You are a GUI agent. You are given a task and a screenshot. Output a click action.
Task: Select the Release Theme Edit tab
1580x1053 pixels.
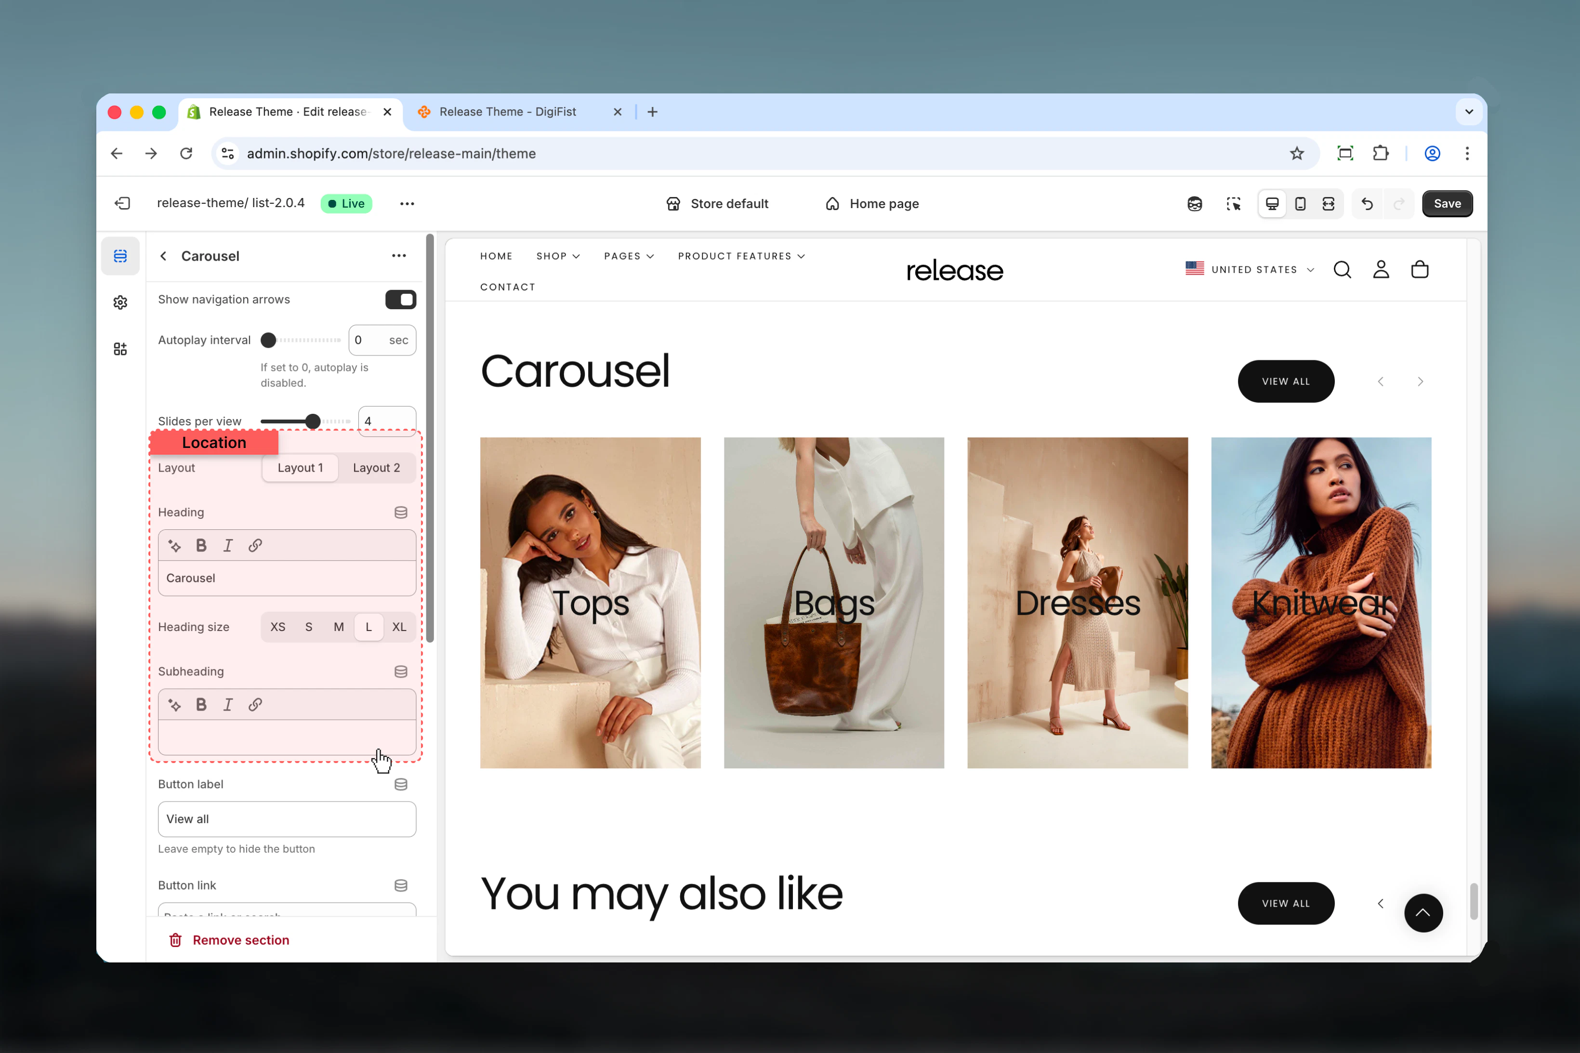click(290, 111)
